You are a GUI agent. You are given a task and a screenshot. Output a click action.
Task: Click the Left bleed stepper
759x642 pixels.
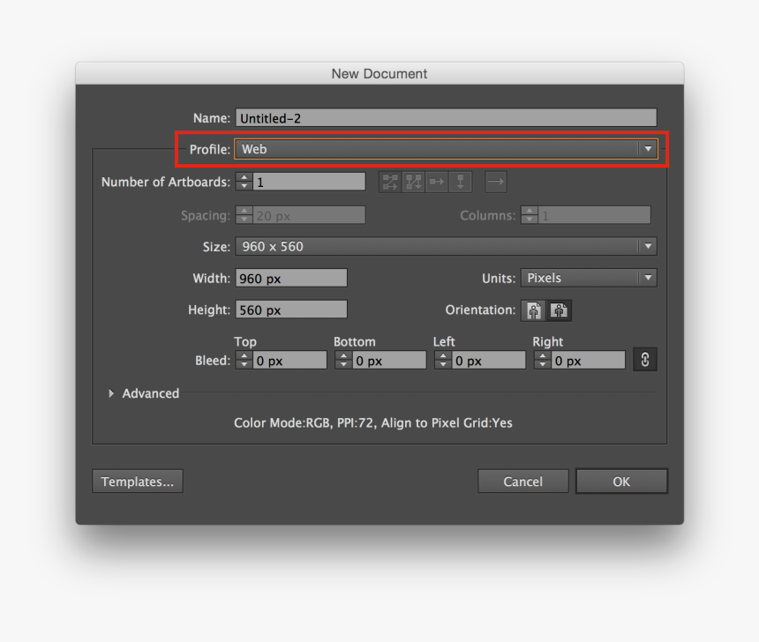(443, 360)
